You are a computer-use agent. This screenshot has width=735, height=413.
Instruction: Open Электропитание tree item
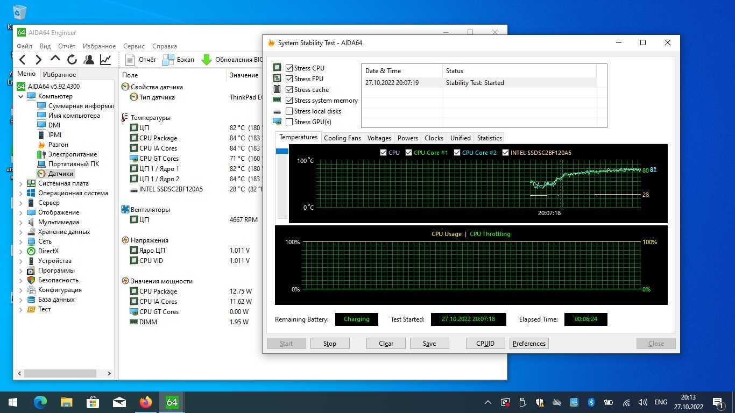coord(67,154)
